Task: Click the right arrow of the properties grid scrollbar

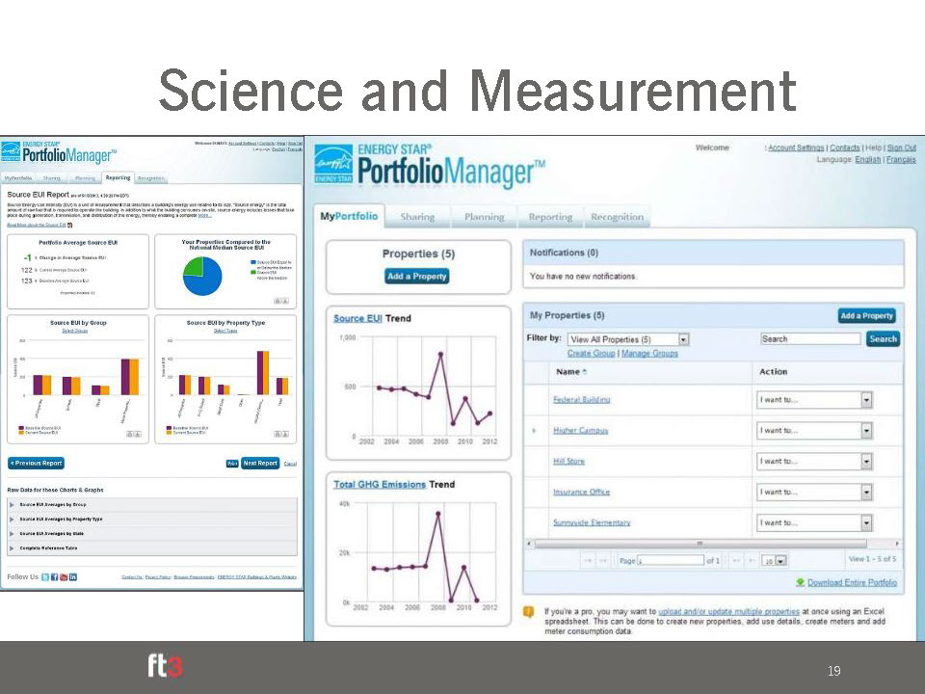Action: [897, 544]
